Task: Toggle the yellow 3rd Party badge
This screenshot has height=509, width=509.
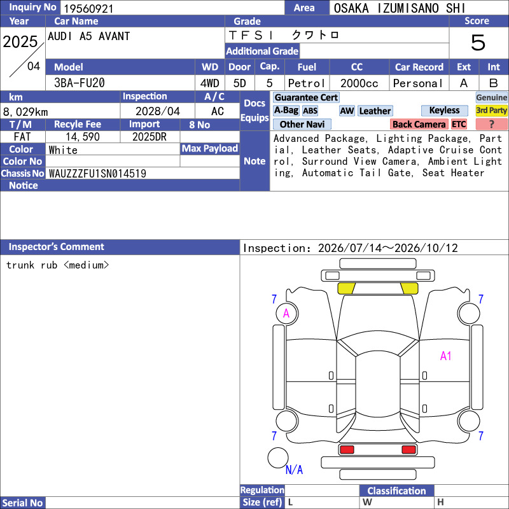Action: click(491, 111)
